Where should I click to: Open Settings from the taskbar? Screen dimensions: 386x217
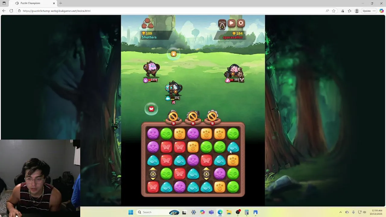point(194,212)
